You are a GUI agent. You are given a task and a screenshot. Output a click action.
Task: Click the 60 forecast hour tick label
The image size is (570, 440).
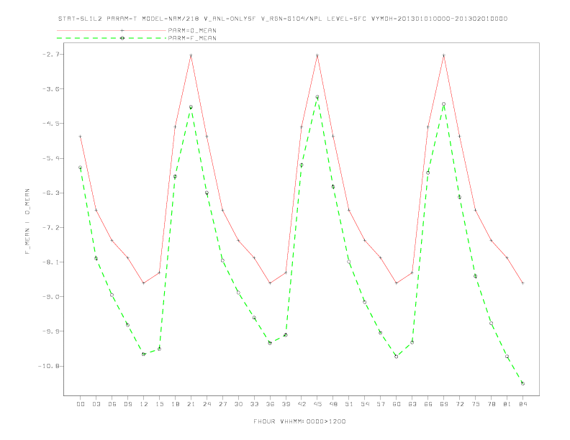(x=397, y=404)
